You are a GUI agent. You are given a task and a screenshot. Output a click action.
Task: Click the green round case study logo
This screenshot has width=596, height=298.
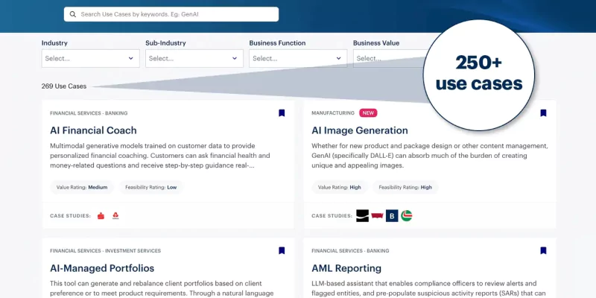(406, 216)
